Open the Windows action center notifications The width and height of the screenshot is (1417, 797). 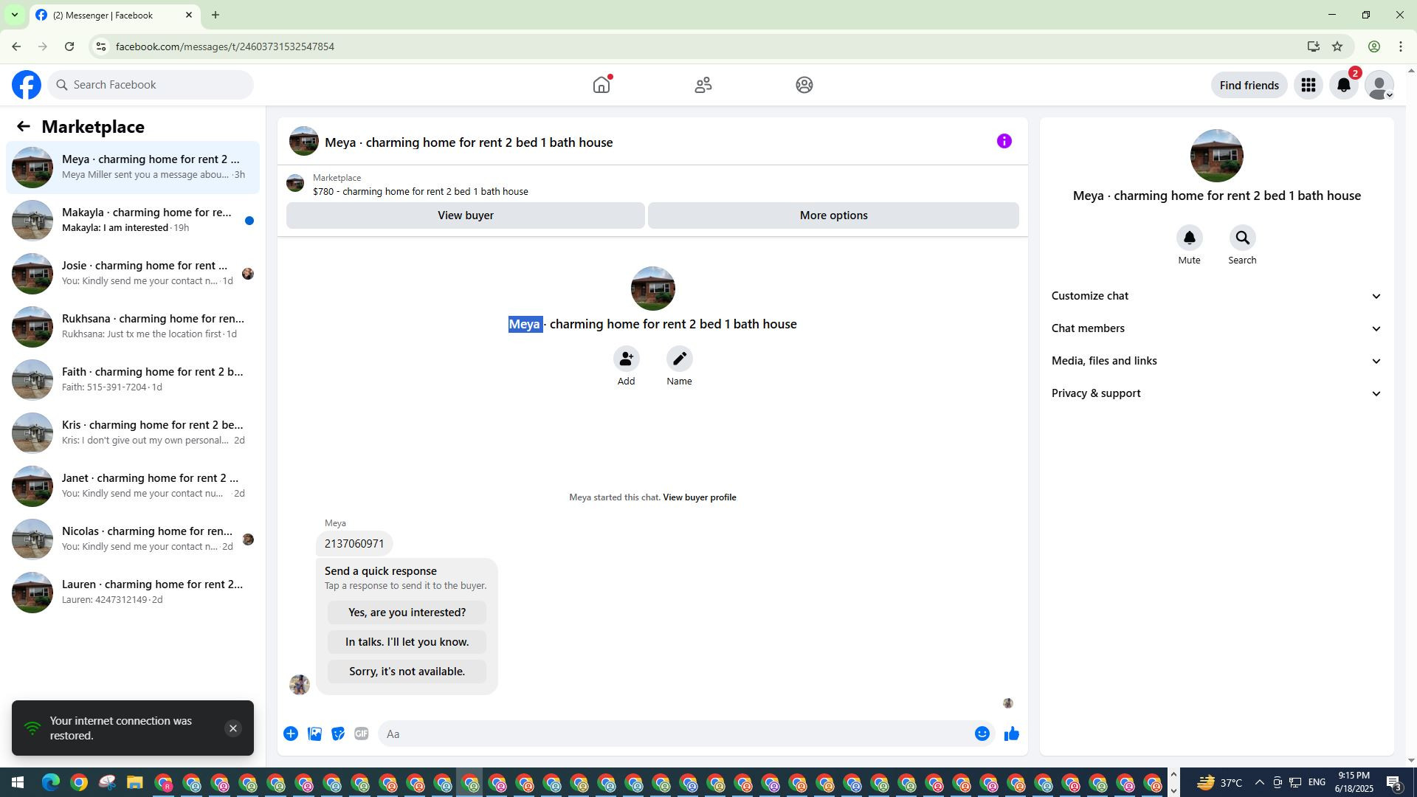[x=1394, y=783]
